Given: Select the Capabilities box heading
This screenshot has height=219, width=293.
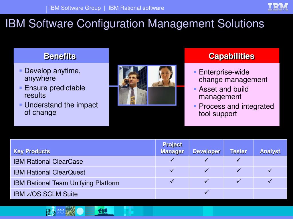Looking at the screenshot, I should coord(231,56).
